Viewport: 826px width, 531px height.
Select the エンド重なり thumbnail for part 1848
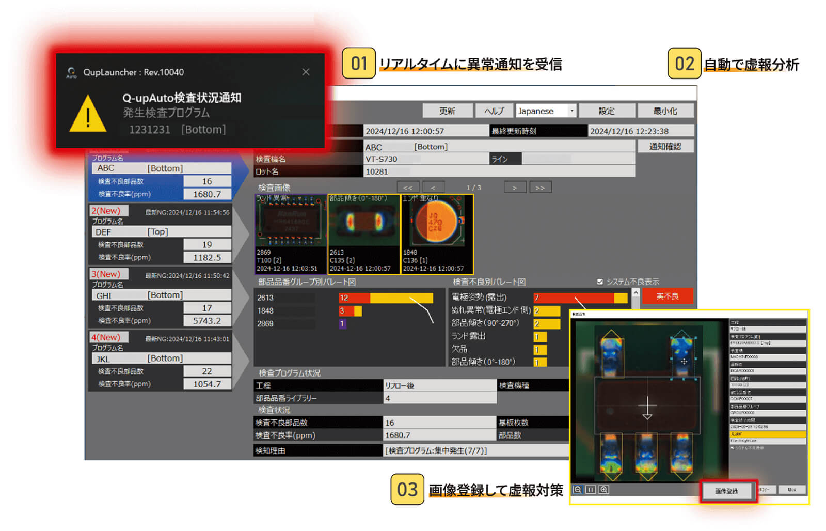click(437, 234)
